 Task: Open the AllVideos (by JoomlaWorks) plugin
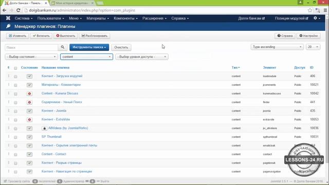pos(68,128)
